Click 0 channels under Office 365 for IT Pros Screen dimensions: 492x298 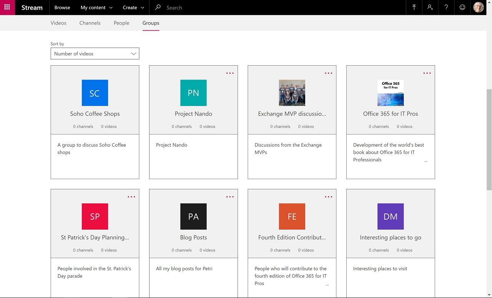(x=379, y=126)
